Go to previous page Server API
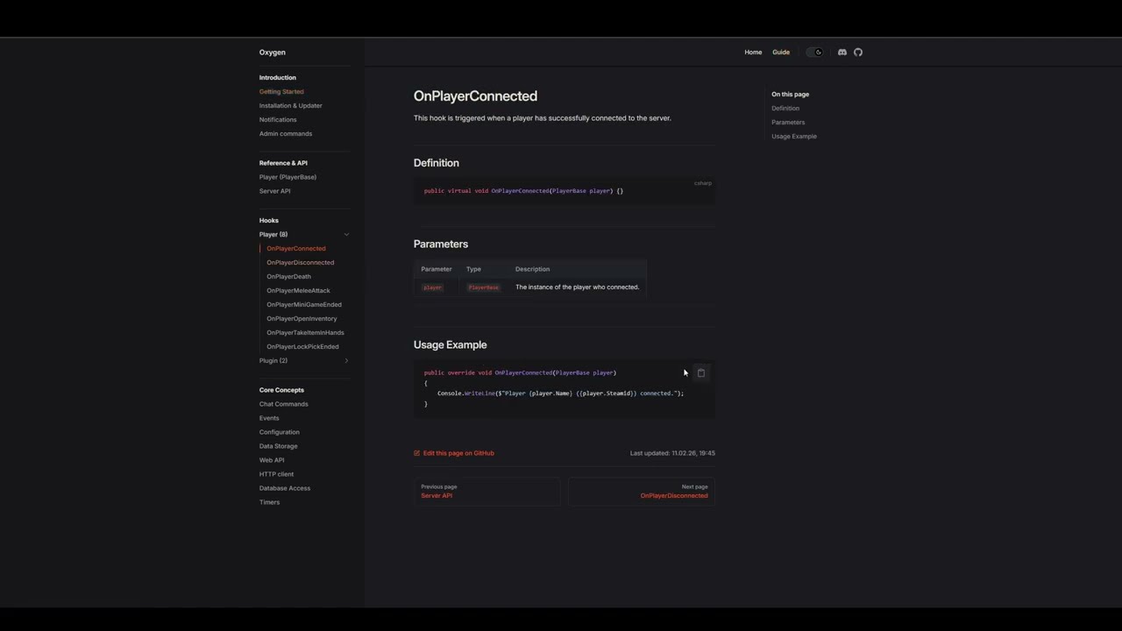The height and width of the screenshot is (631, 1122). tap(486, 492)
